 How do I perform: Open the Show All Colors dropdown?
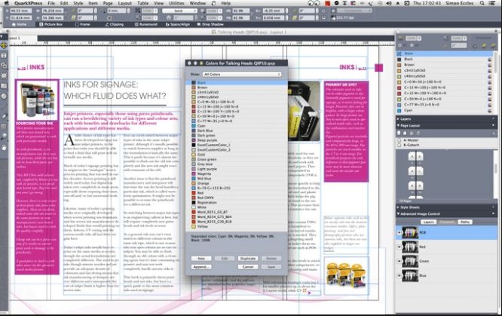pyautogui.click(x=242, y=75)
